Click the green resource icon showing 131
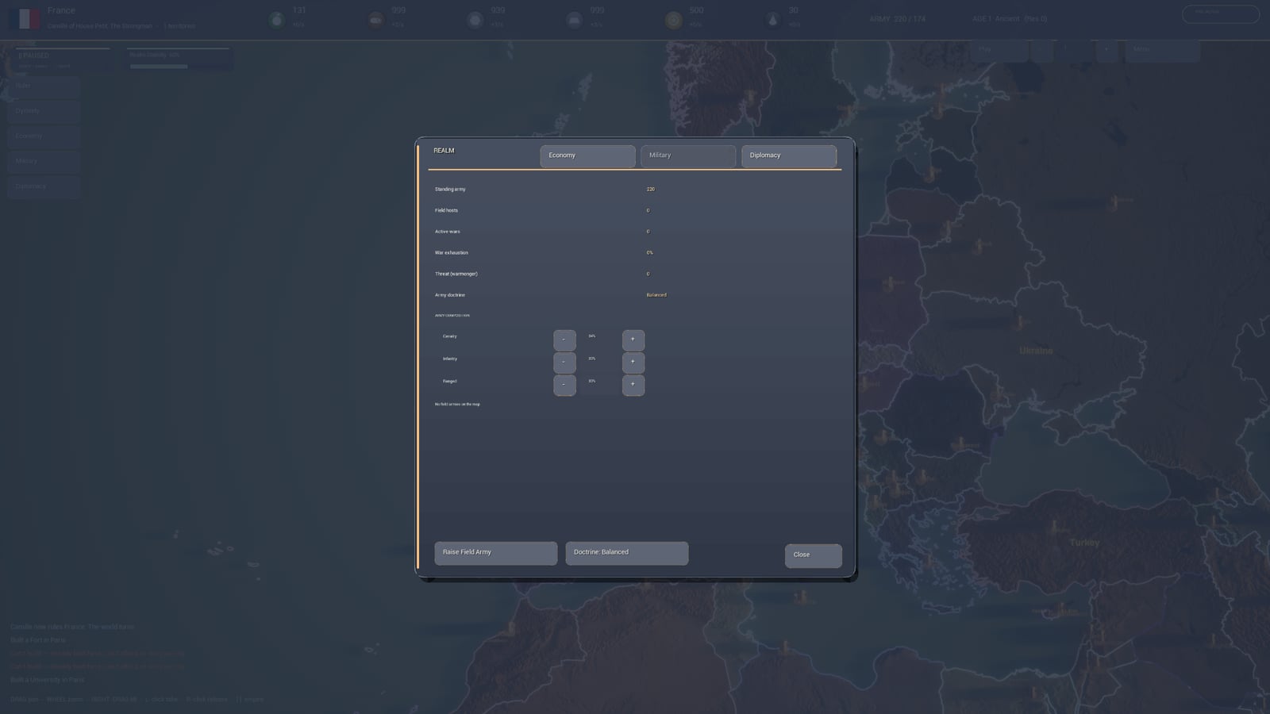The image size is (1270, 714). (276, 20)
